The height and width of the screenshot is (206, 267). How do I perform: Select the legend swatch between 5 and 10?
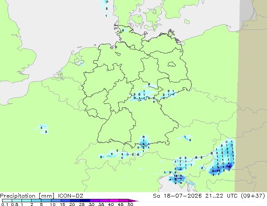coord(46,201)
